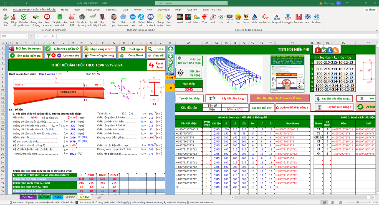Open the Name Box dropdown arrow
379x205 pixels.
point(27,36)
